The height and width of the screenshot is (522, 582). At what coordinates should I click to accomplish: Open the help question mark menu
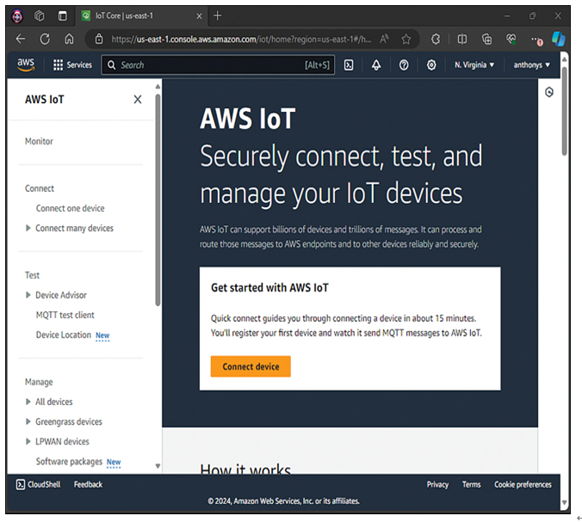pyautogui.click(x=404, y=64)
